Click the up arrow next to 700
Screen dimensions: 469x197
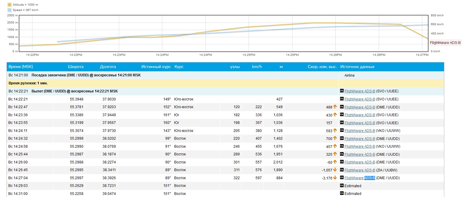(335, 138)
